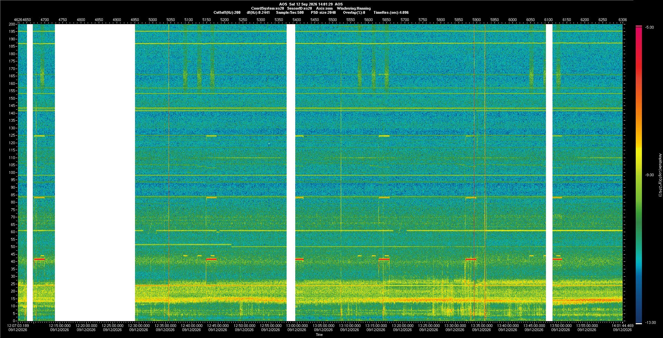Click the -13.00 colorbar lower limit marker
This screenshot has height=338, width=663.
point(651,323)
